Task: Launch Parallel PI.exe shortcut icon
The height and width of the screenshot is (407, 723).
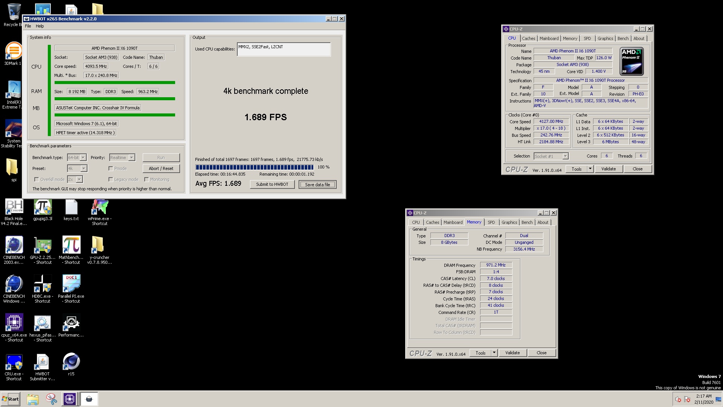Action: tap(71, 289)
